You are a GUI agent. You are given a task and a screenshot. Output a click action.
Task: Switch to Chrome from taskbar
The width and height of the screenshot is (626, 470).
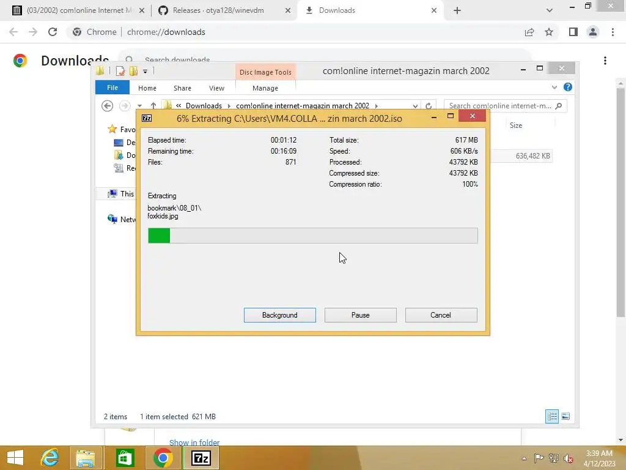point(163,458)
